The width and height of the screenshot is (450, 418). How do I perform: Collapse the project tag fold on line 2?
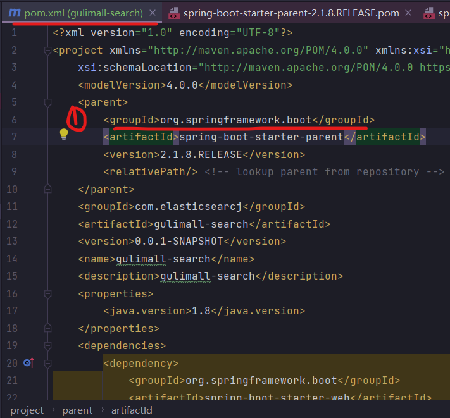click(47, 51)
